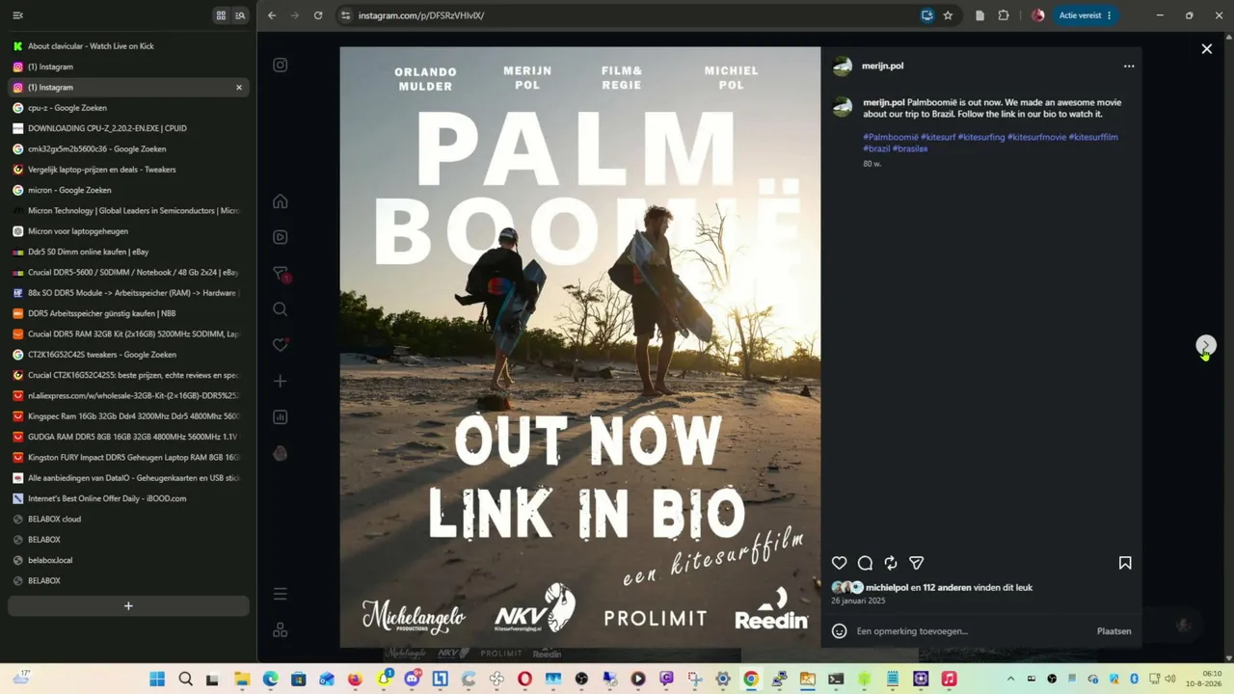Open the meta apps grid icon in sidebar
Image resolution: width=1234 pixels, height=694 pixels.
pos(281,629)
